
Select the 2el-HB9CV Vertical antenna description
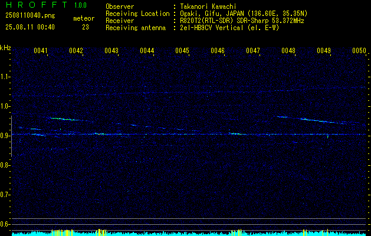point(230,28)
